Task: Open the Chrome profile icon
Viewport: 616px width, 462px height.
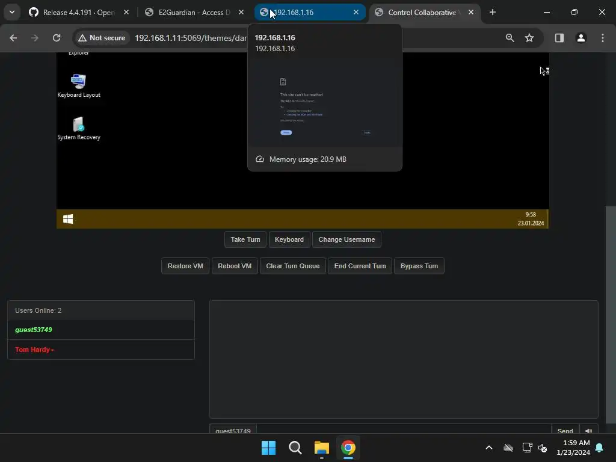Action: (581, 38)
